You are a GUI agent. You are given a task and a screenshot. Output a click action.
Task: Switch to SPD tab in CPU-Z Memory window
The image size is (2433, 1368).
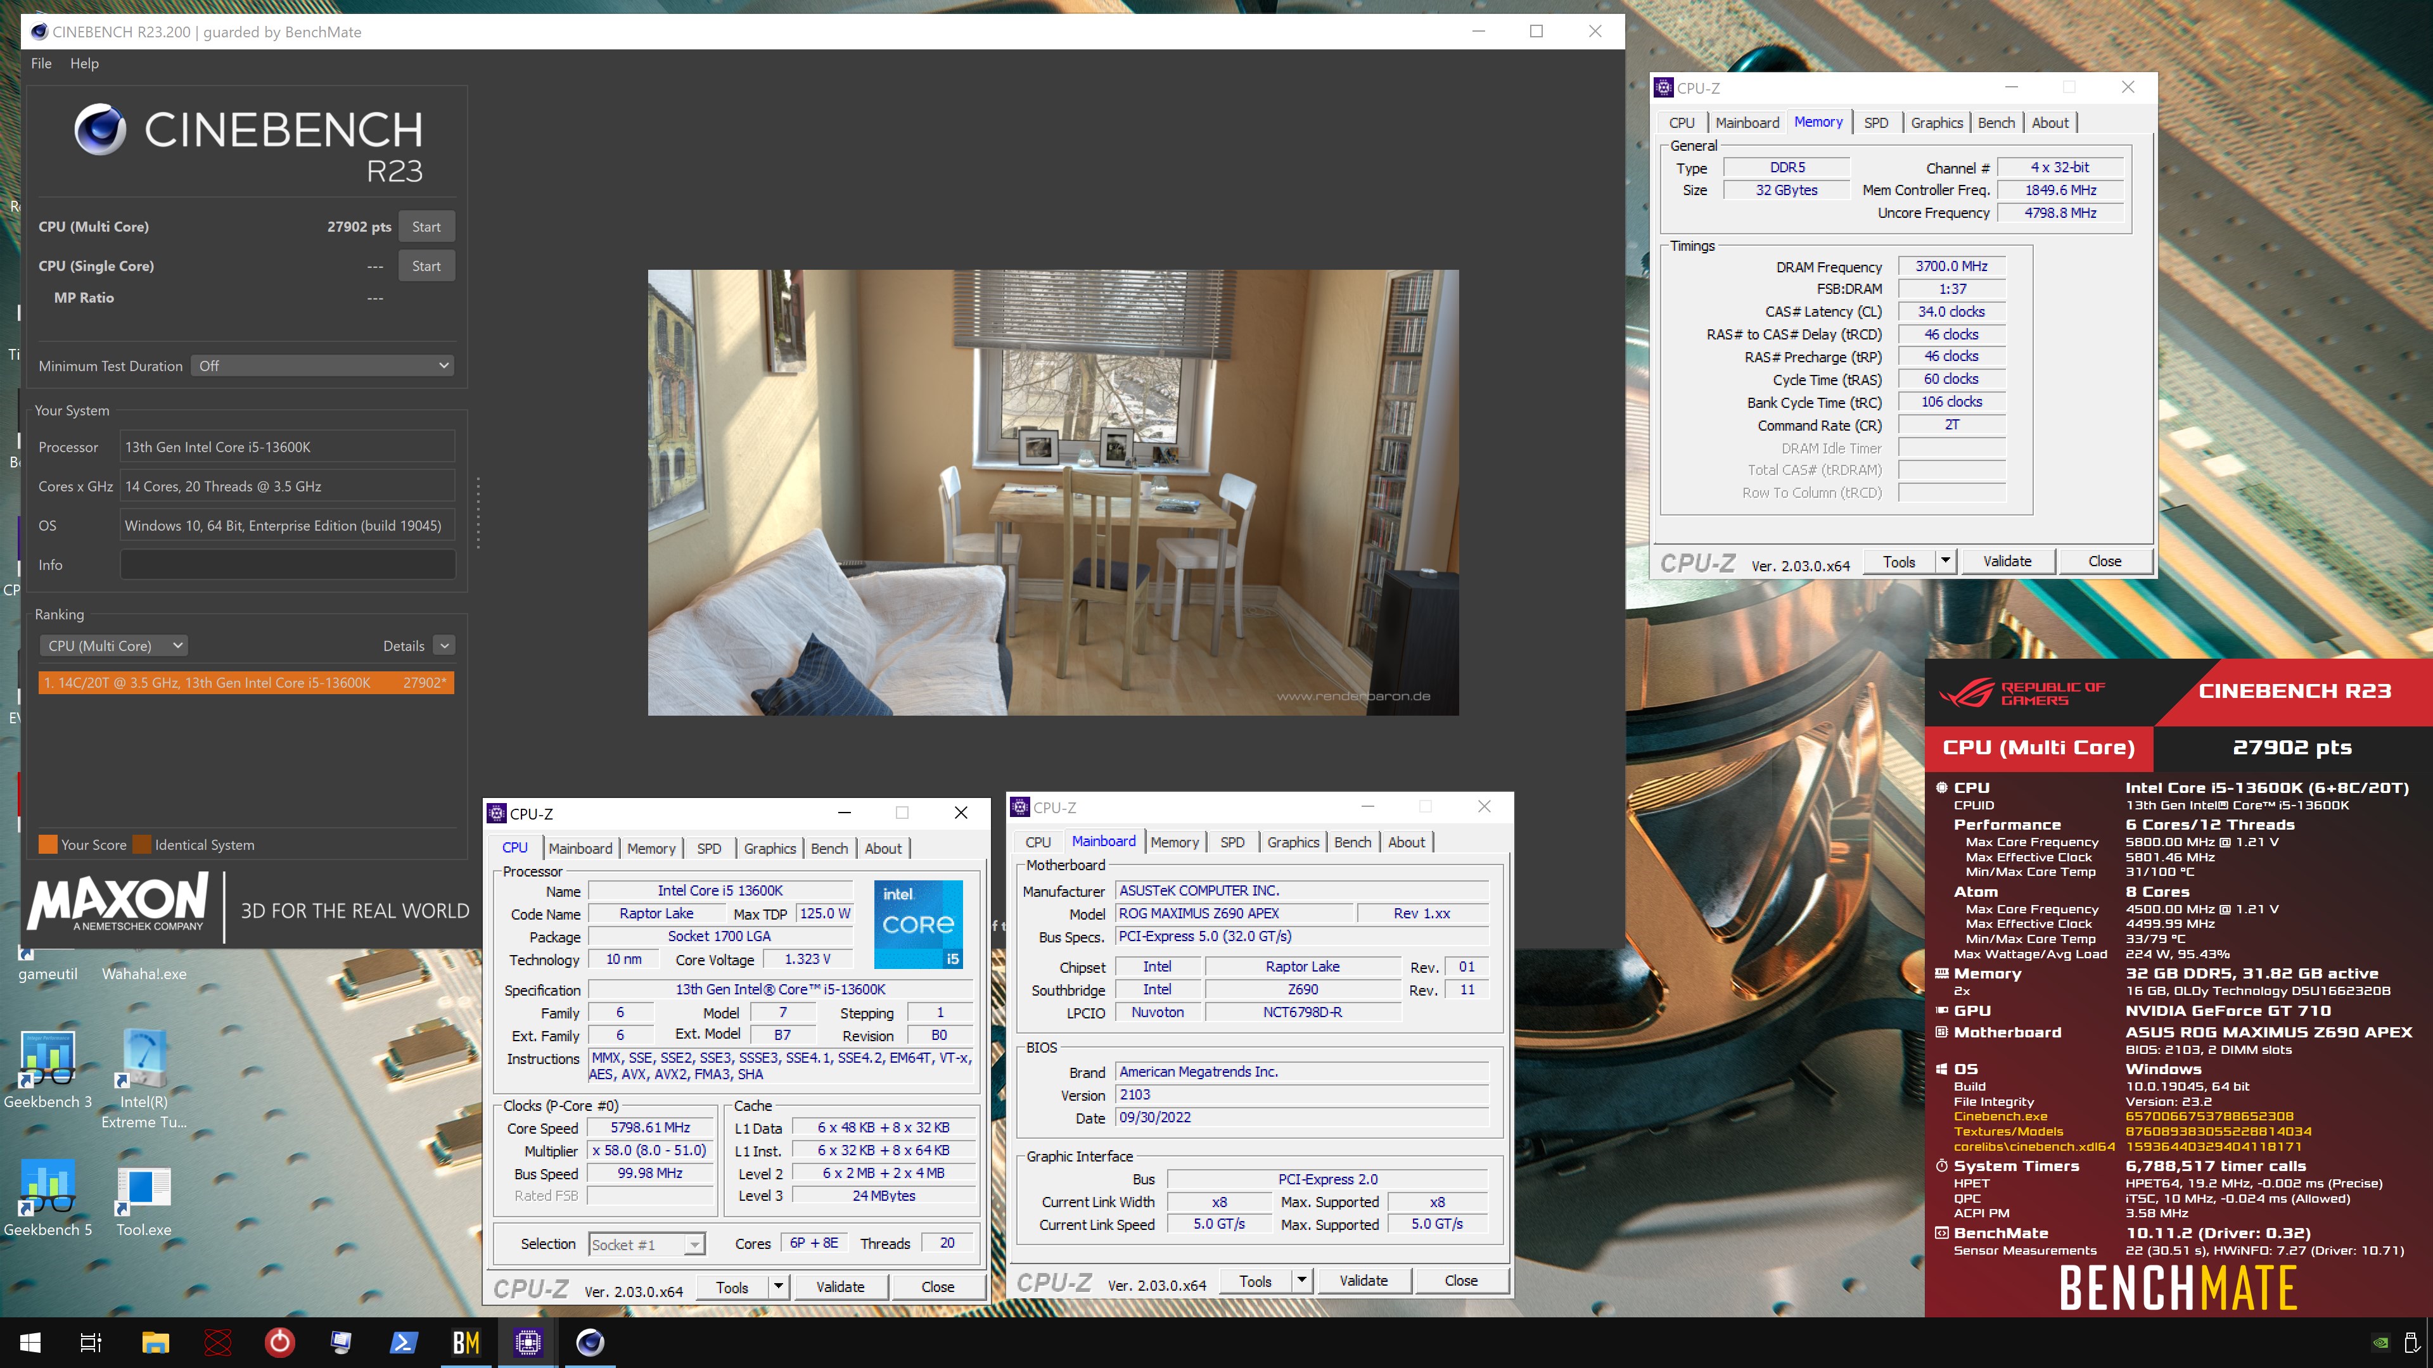(x=1875, y=123)
